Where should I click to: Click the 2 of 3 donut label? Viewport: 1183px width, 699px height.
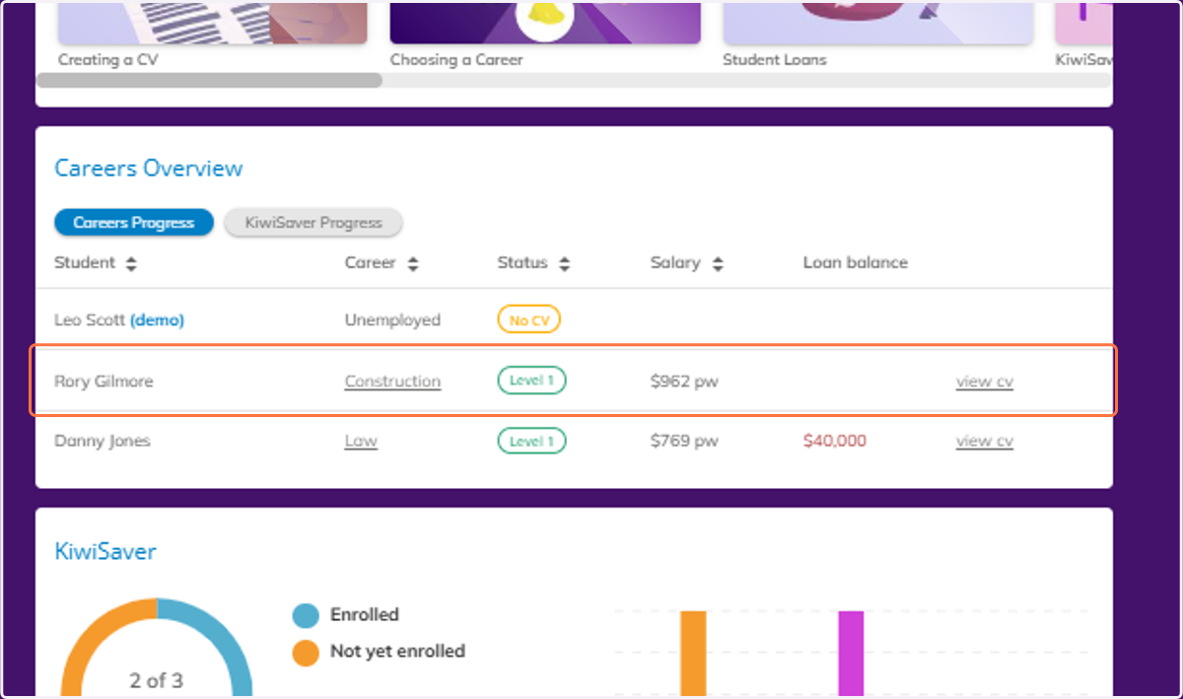pyautogui.click(x=156, y=680)
